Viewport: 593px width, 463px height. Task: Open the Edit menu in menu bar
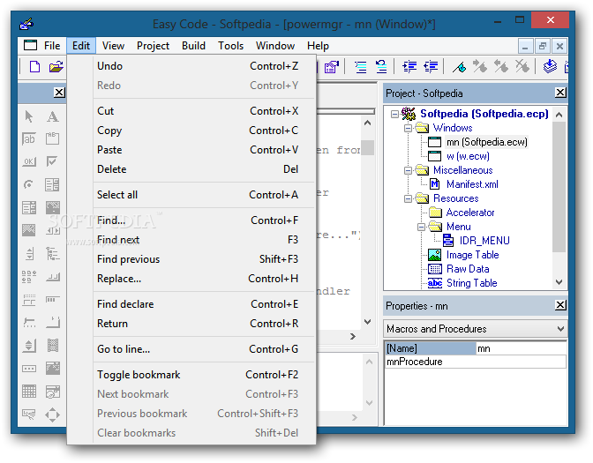pos(81,46)
